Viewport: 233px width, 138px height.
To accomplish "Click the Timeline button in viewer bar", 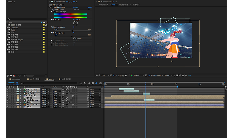I will (180, 76).
